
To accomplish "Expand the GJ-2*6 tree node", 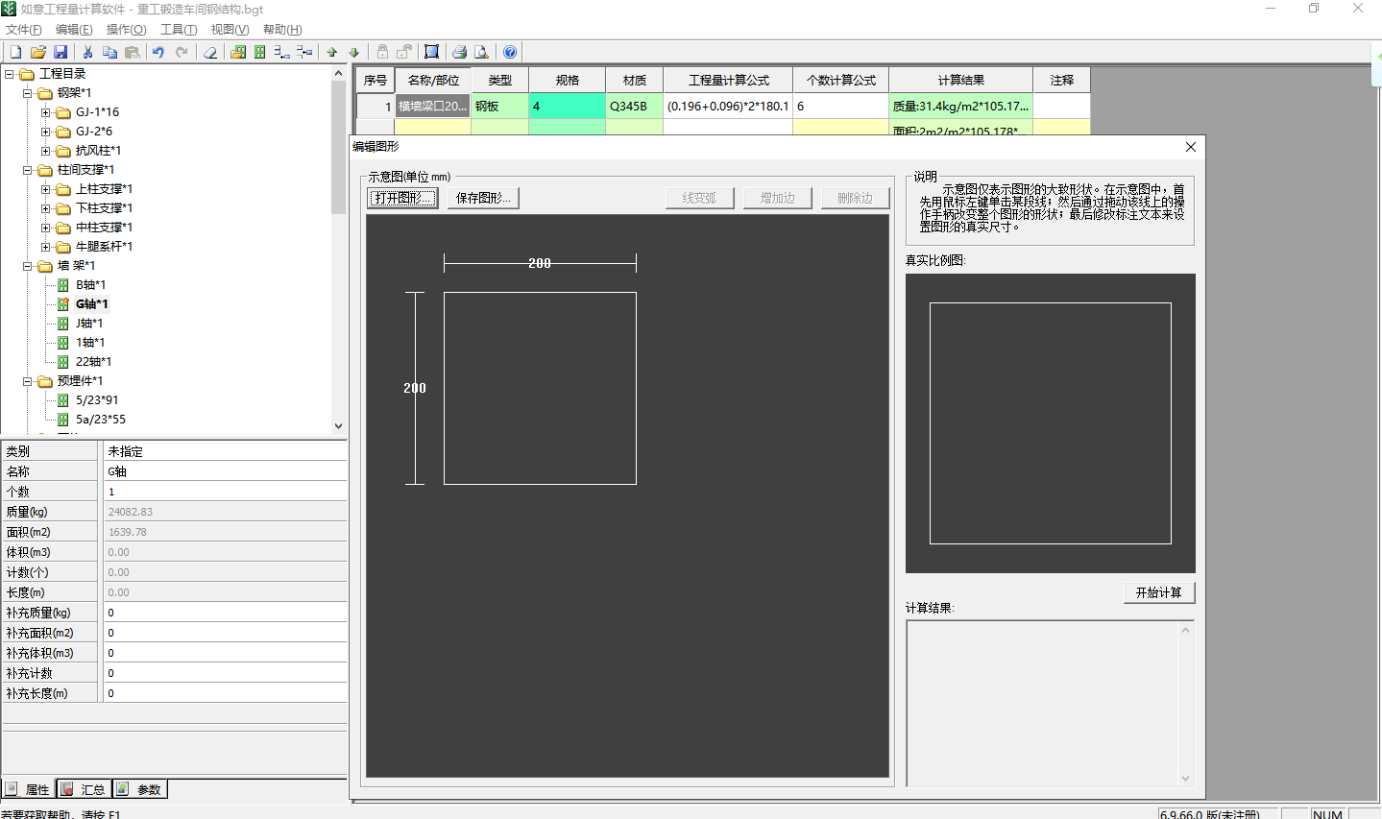I will (x=45, y=132).
